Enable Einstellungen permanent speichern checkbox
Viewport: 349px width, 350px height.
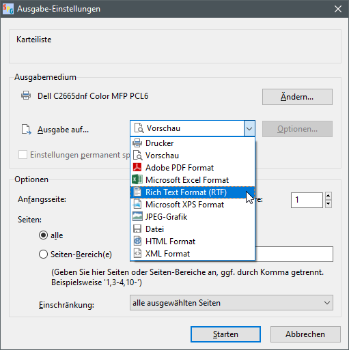[23, 155]
